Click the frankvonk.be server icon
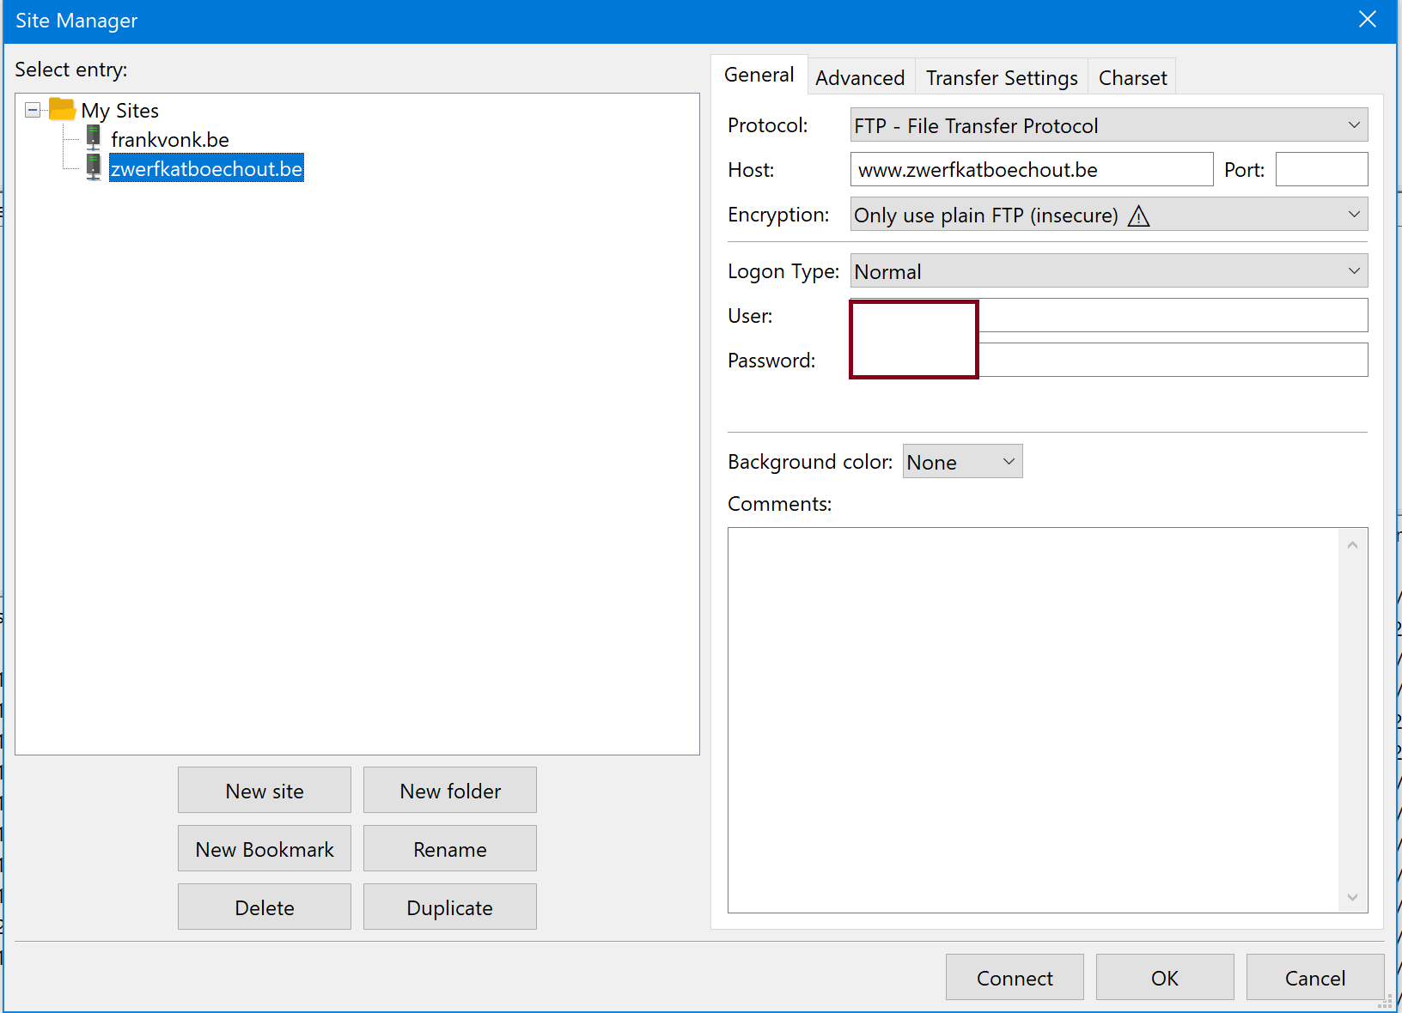This screenshot has width=1402, height=1013. click(x=94, y=138)
